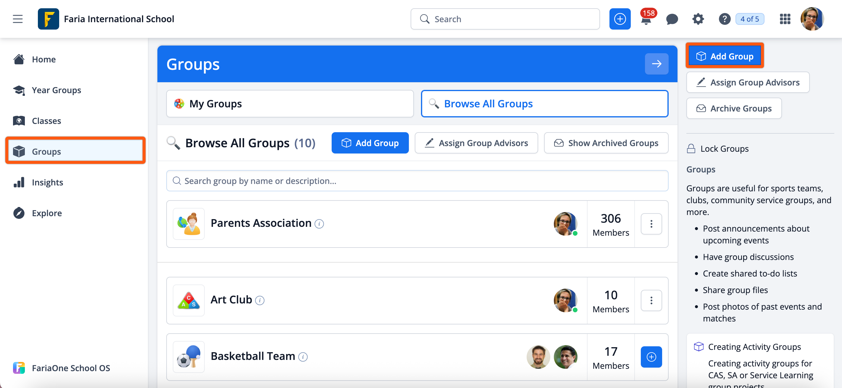Viewport: 842px width, 388px height.
Task: Click the help question mark icon
Action: click(x=724, y=19)
